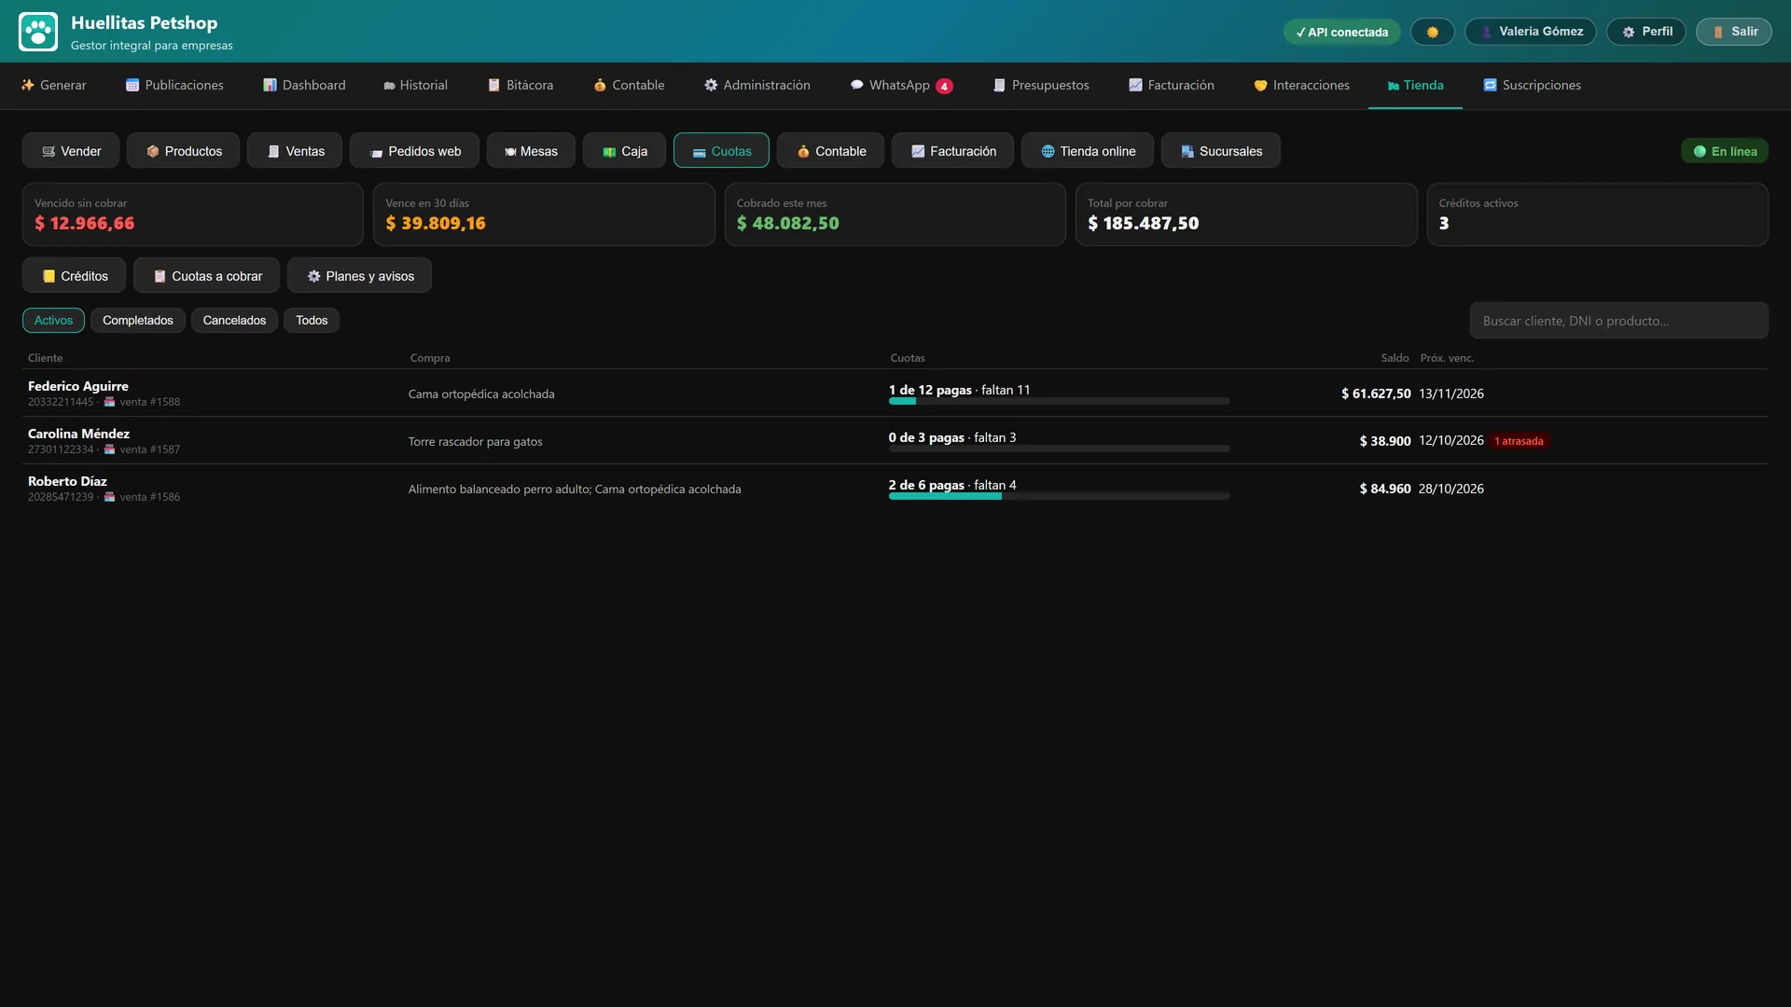1791x1007 pixels.
Task: Open the Historial tab
Action: 415,85
